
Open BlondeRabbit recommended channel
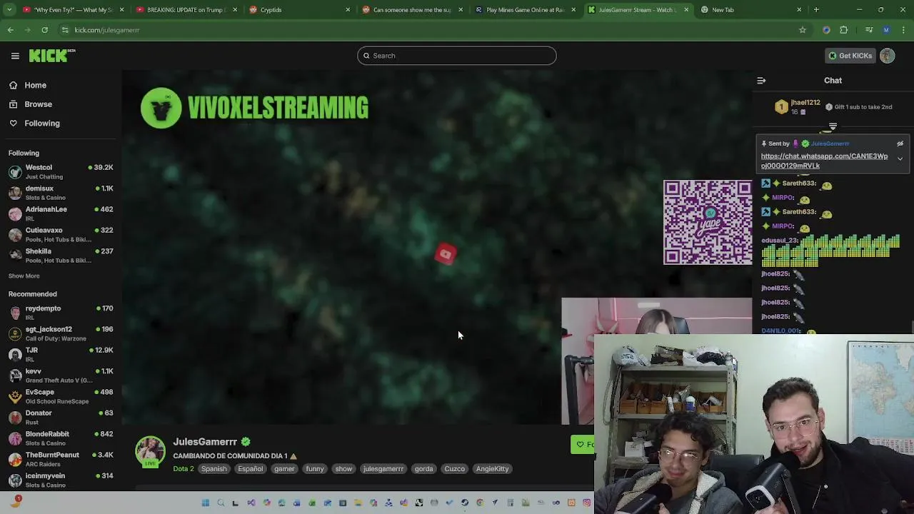(61, 438)
